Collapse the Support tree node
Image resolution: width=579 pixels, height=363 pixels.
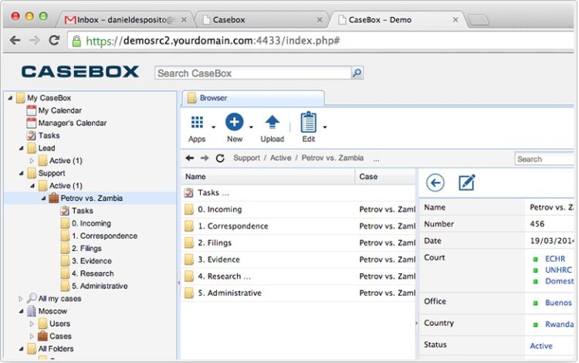21,174
